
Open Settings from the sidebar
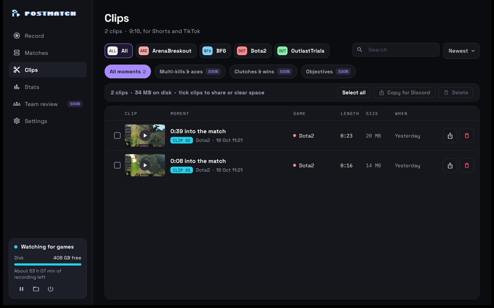point(48,121)
